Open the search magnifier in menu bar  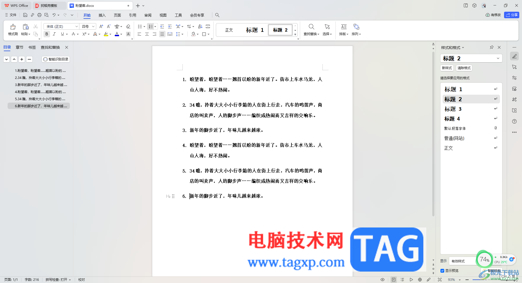(217, 15)
